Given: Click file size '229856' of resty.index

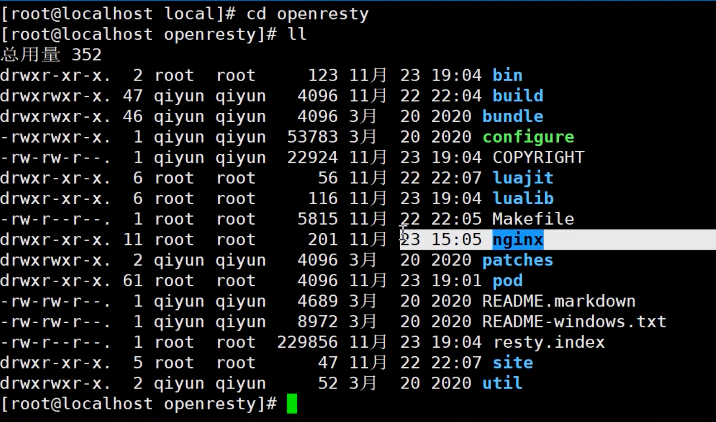Looking at the screenshot, I should point(307,342).
